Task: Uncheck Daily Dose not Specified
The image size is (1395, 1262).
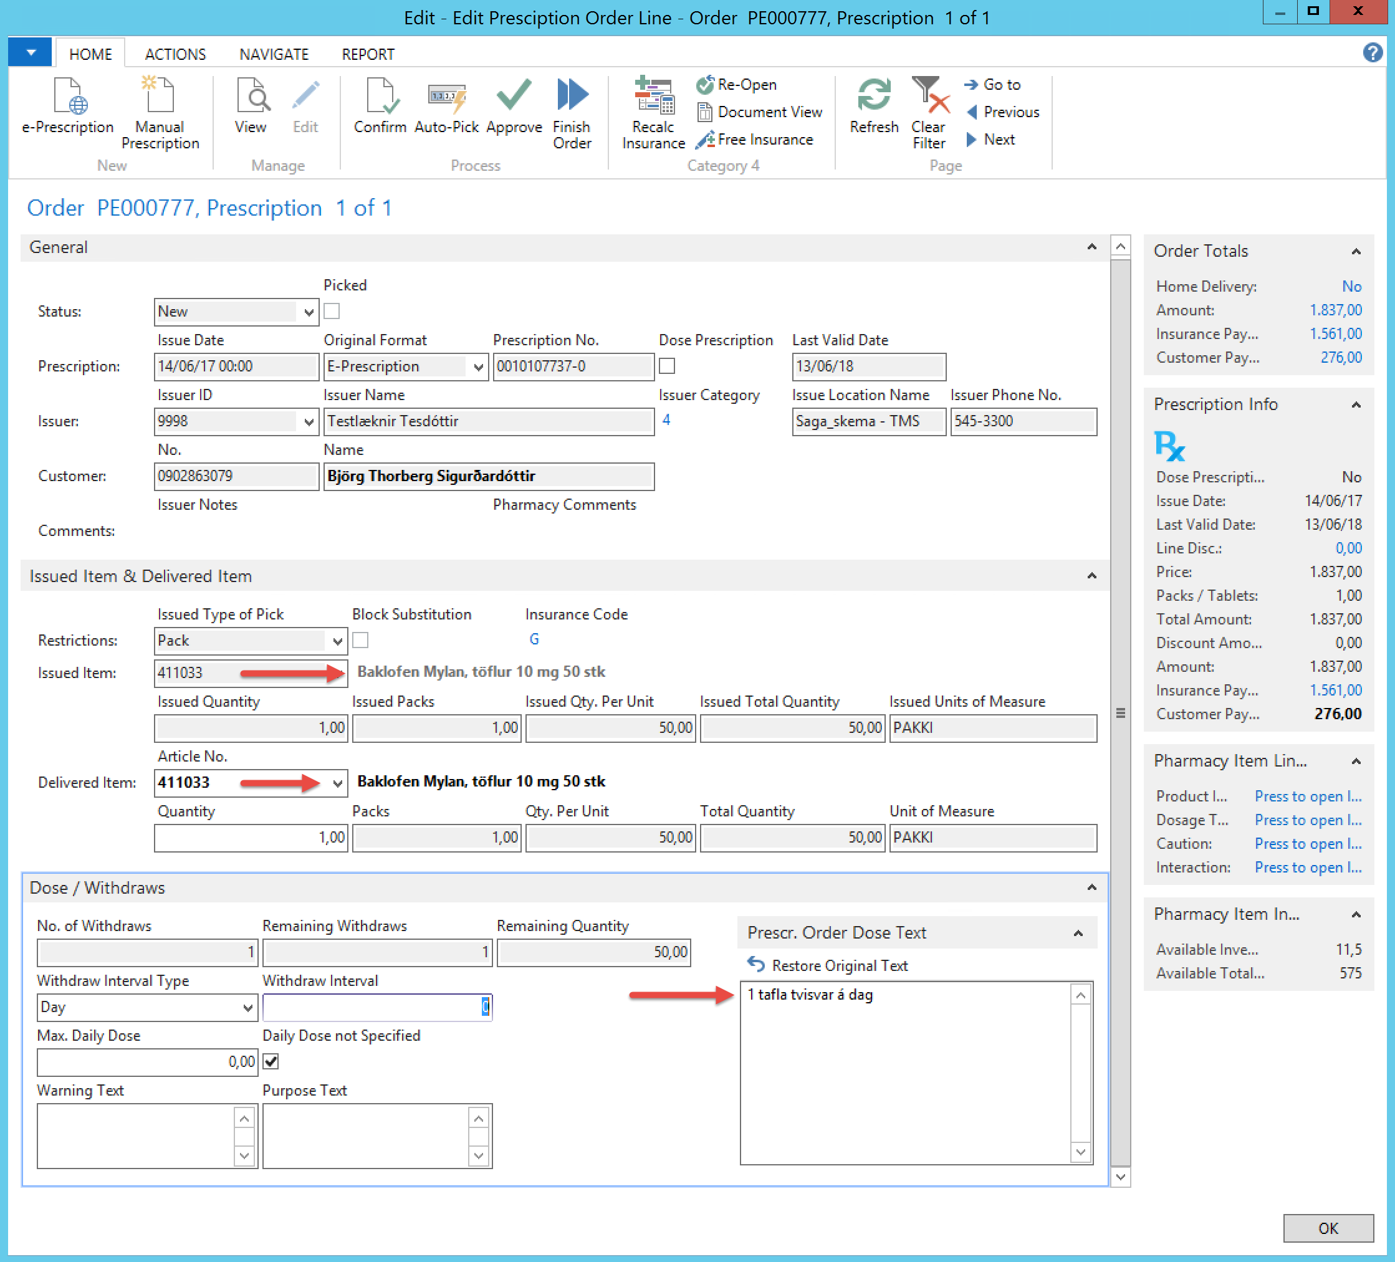Action: 271,1061
